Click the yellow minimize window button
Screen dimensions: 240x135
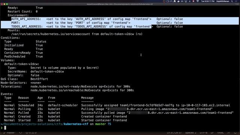pyautogui.click(x=4, y=4)
